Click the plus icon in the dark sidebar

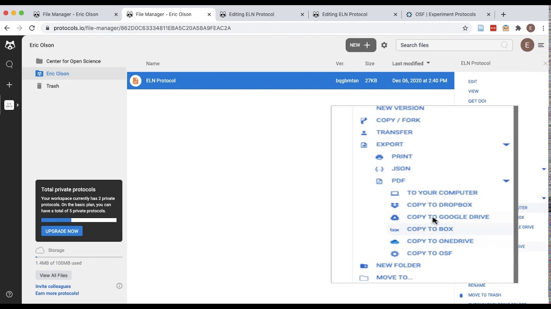click(9, 85)
